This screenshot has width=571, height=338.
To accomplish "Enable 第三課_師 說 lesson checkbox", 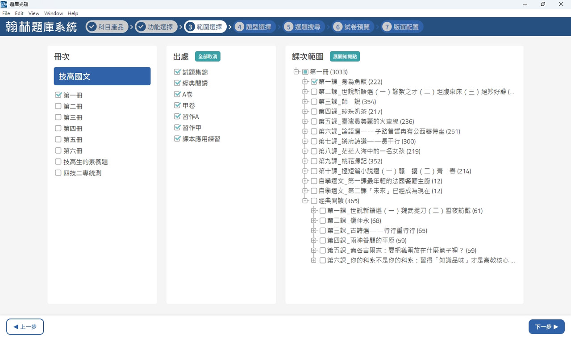I will click(314, 101).
